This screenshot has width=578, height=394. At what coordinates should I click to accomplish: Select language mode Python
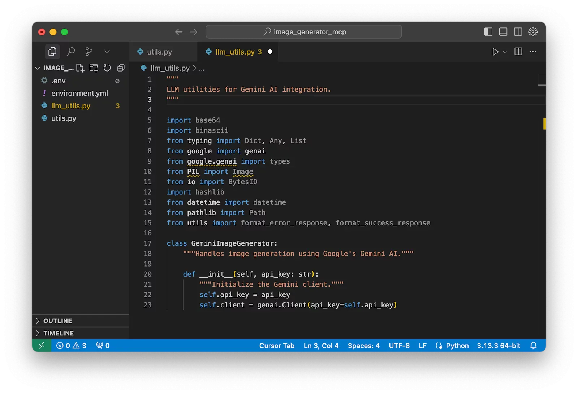pos(457,346)
